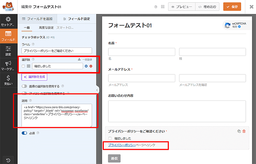Click the プライバシーポリシー link in preview
The height and width of the screenshot is (164, 256).
(122, 145)
